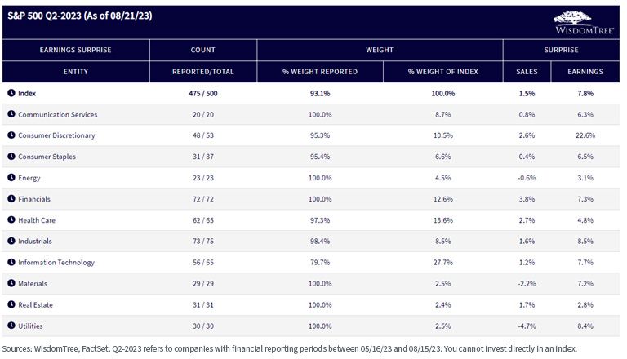Click the clock icon next to Real Estate
The image size is (627, 359).
[x=11, y=304]
